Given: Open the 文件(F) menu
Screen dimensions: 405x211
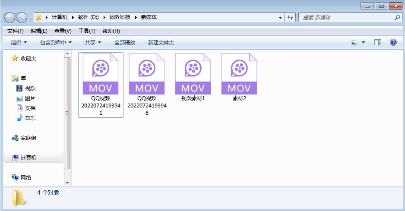Looking at the screenshot, I should click(x=16, y=31).
